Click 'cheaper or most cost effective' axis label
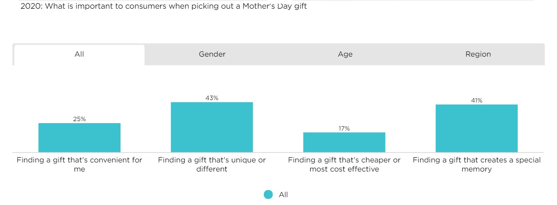557x205 pixels. pyautogui.click(x=344, y=164)
